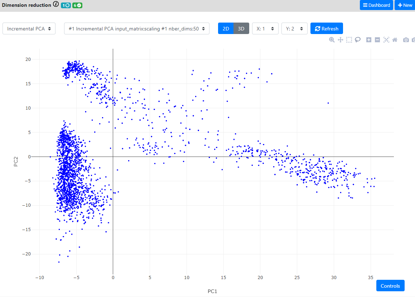
Task: Click the New button in header
Action: [405, 5]
